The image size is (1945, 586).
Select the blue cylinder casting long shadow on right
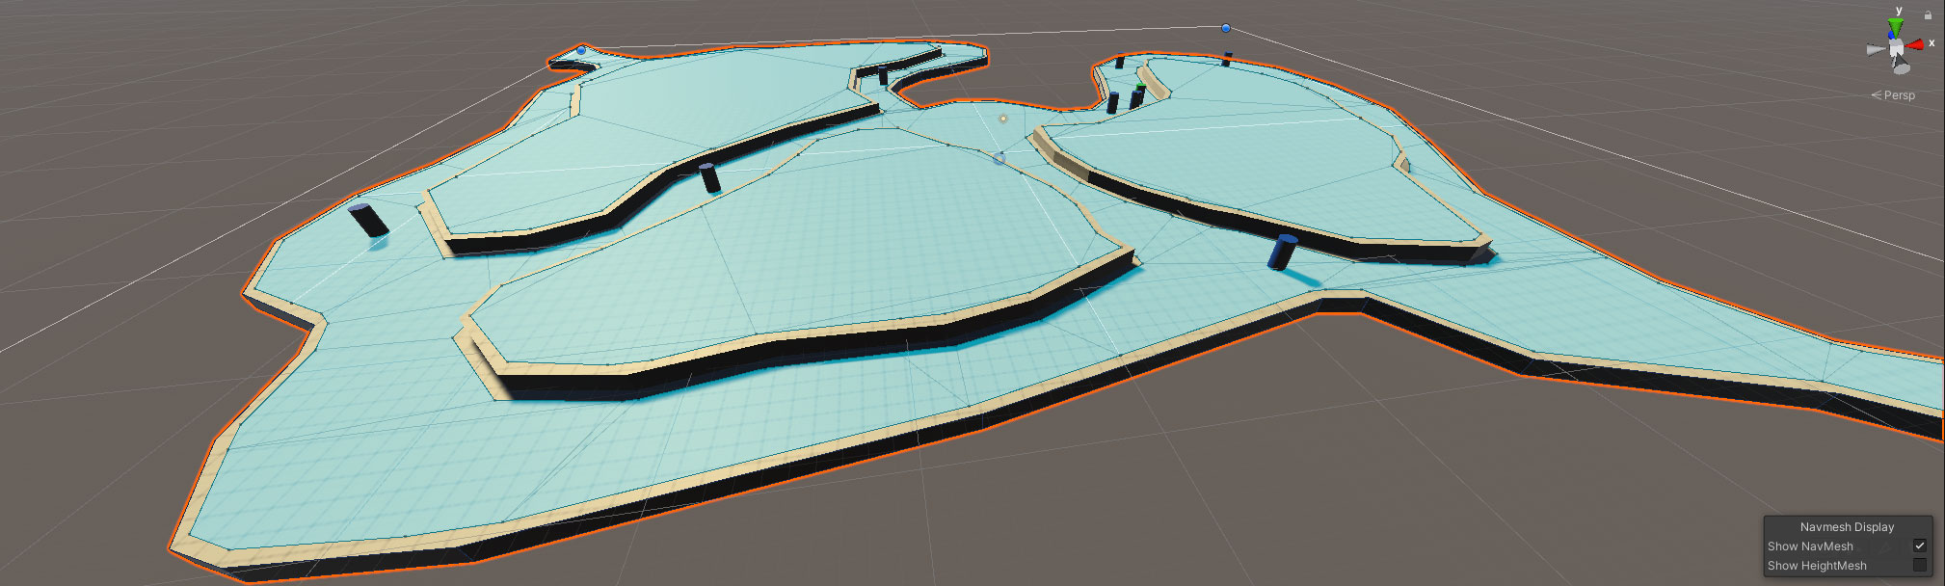coord(1283,252)
